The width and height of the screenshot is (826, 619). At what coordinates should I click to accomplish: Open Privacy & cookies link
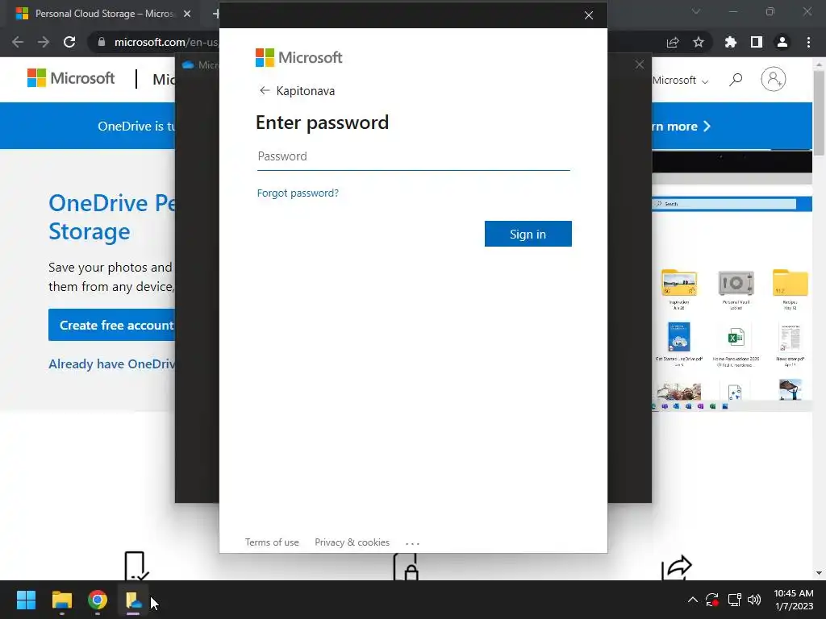coord(352,542)
